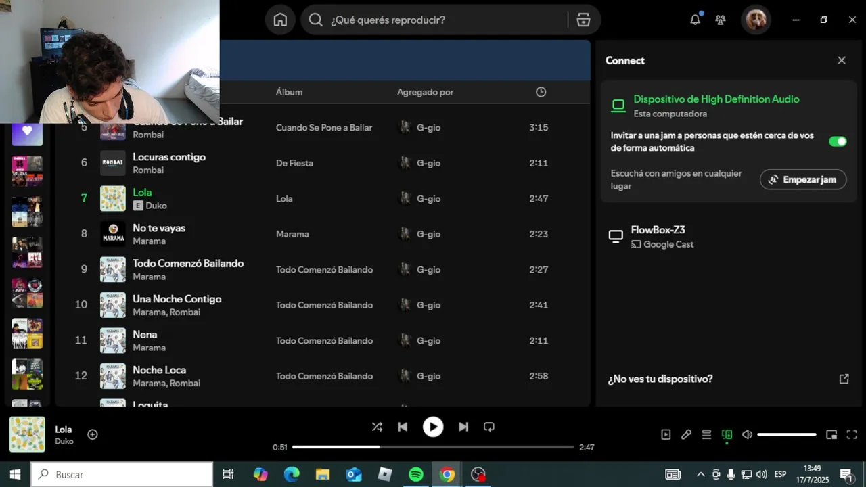The height and width of the screenshot is (487, 866).
Task: Open the miniplayer
Action: tap(831, 434)
